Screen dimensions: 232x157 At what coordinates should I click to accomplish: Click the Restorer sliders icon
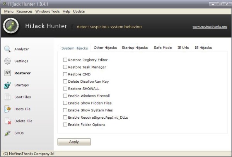coord(7,73)
